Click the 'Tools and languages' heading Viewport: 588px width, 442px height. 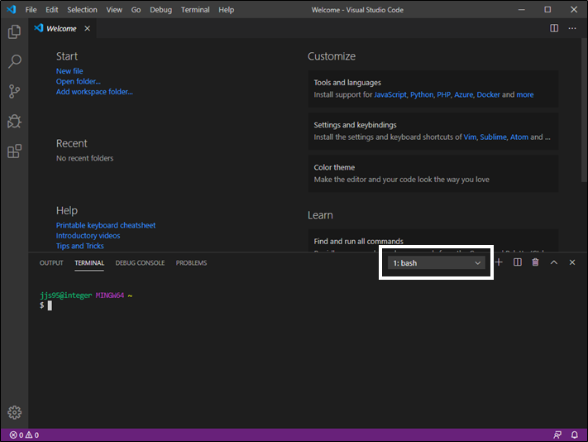(347, 83)
